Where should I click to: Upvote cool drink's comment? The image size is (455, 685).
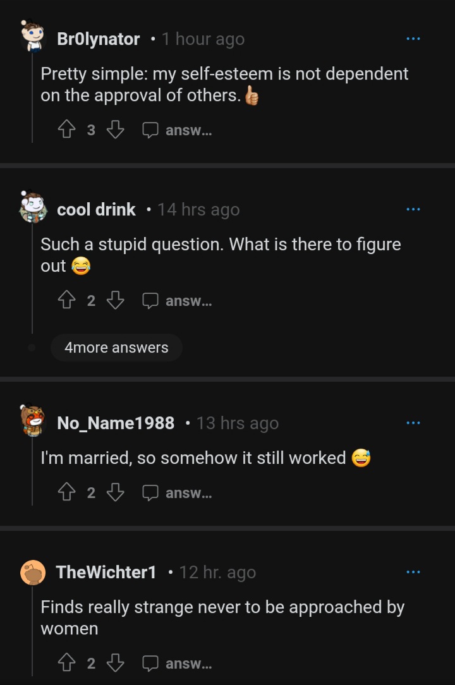tap(66, 300)
